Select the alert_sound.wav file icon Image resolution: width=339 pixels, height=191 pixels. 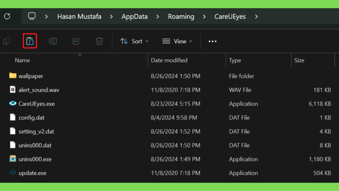[x=13, y=90]
